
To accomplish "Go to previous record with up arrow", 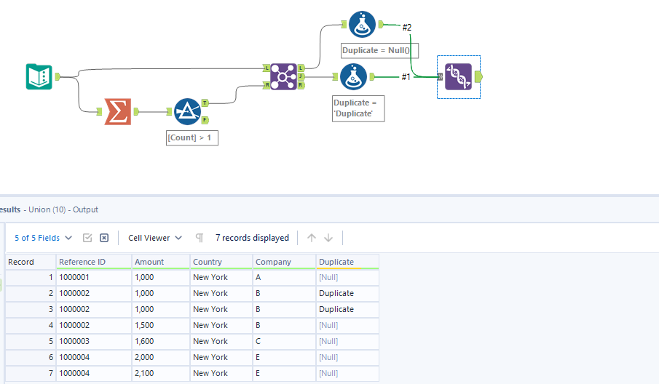I will [x=312, y=238].
